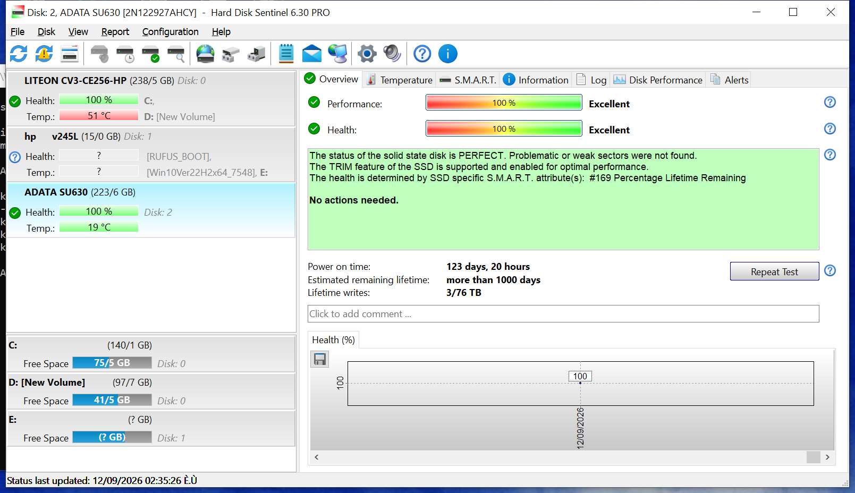855x493 pixels.
Task: Click the D: 41/5 GB free space bar
Action: (112, 400)
